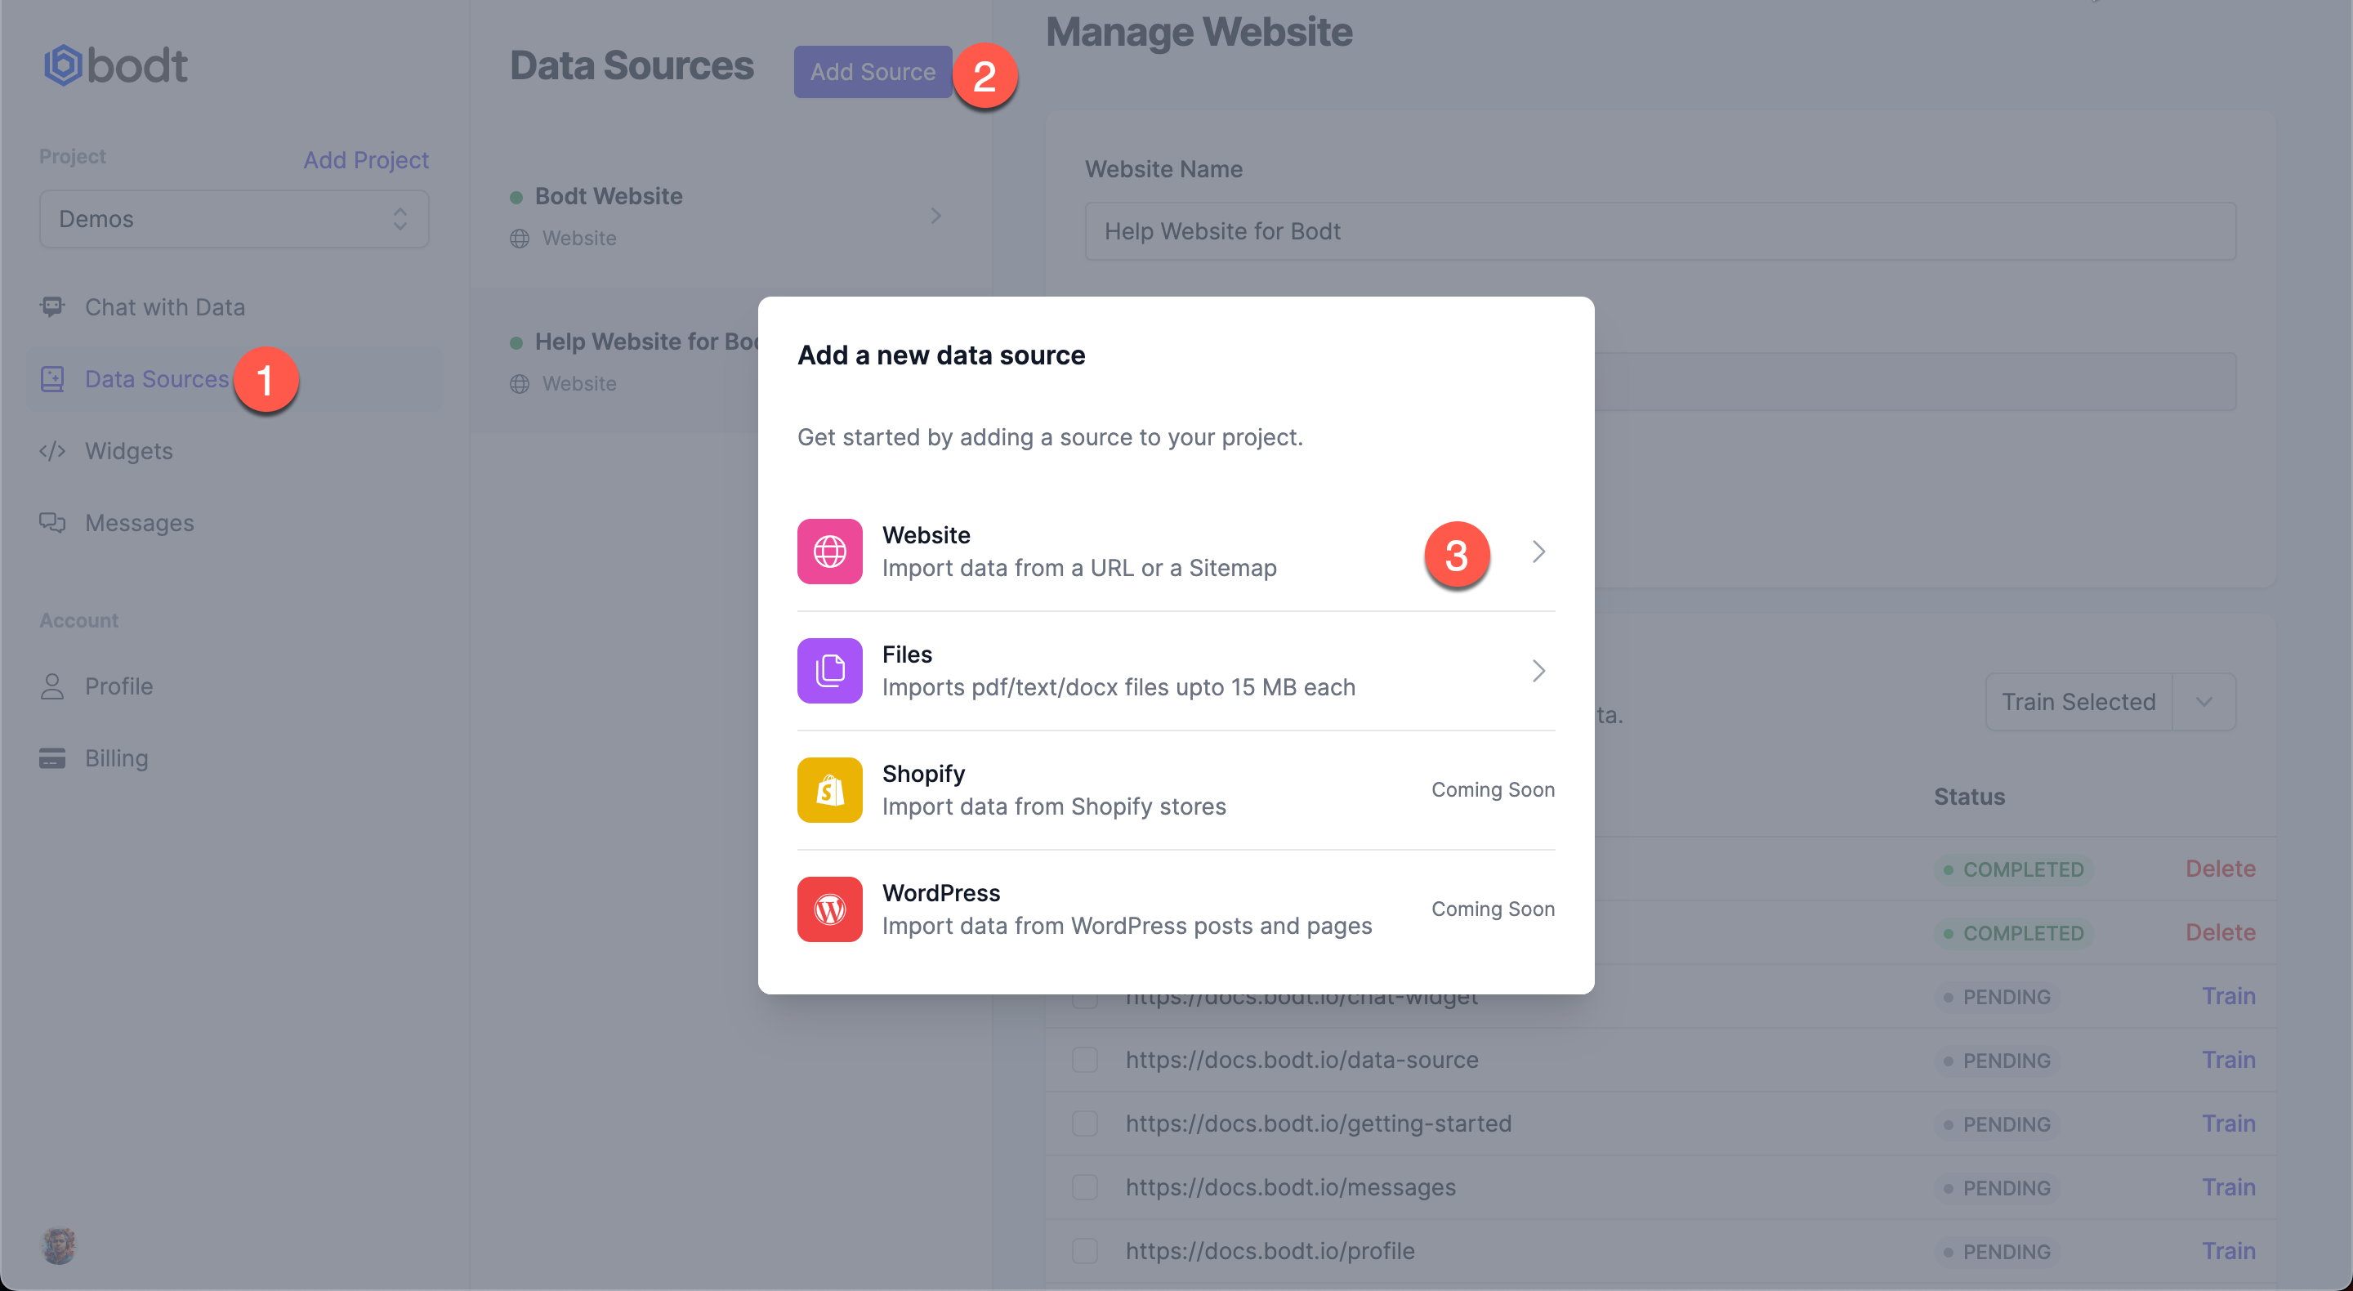Expand the Train Selected dropdown arrow

[x=2203, y=702]
